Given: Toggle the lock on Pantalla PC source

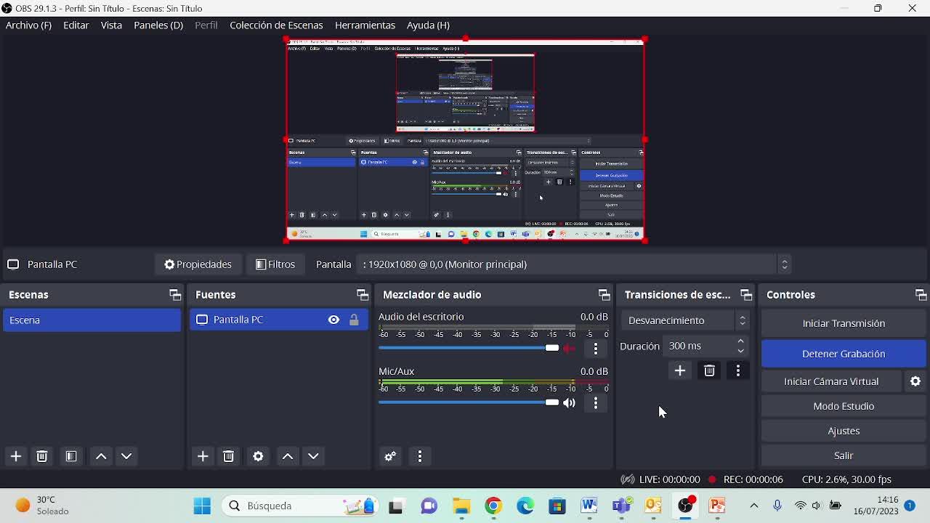Looking at the screenshot, I should pos(354,320).
